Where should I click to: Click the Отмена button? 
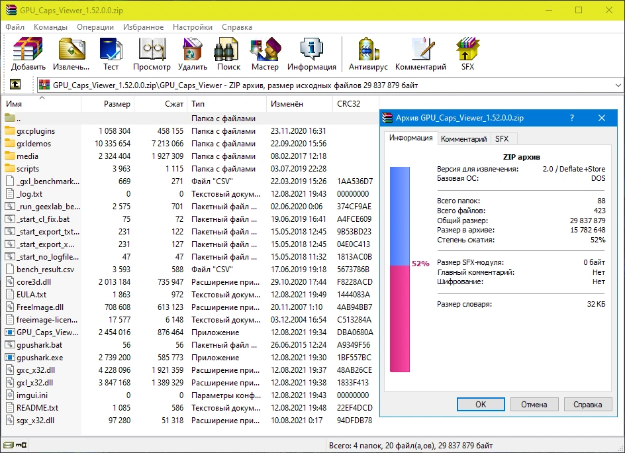click(534, 405)
